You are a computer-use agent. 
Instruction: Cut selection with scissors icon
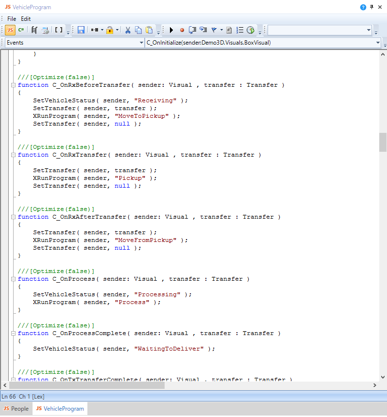(128, 30)
